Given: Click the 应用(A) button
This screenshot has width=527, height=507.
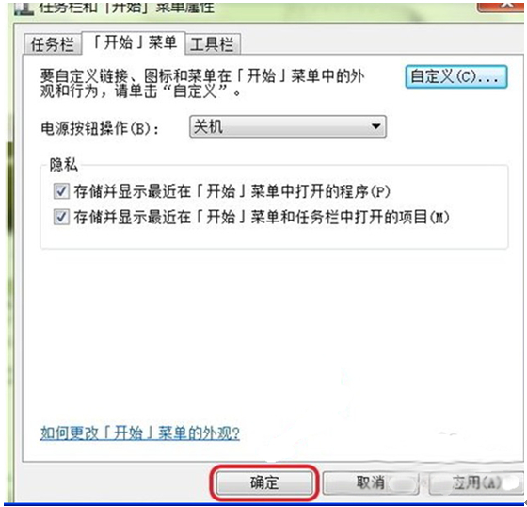Looking at the screenshot, I should click(x=476, y=482).
